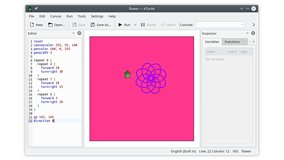
Task: Close the Editor panel
Action: click(79, 33)
